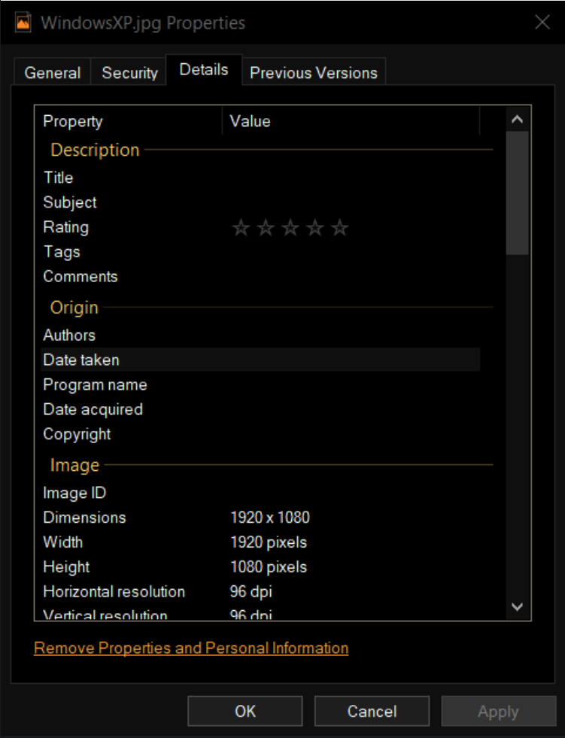This screenshot has width=565, height=738.
Task: Set rating to one star
Action: tap(241, 228)
